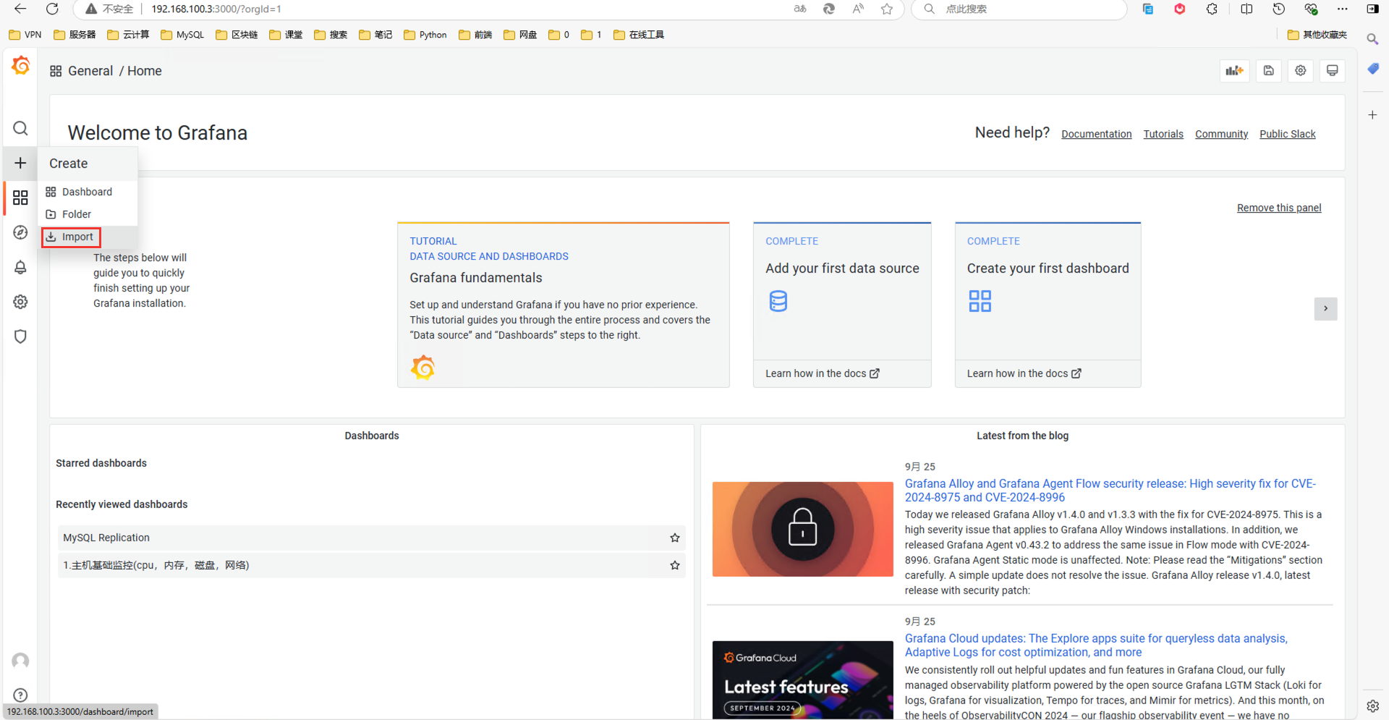Open the Public Slack link
This screenshot has height=720, width=1389.
pyautogui.click(x=1287, y=134)
